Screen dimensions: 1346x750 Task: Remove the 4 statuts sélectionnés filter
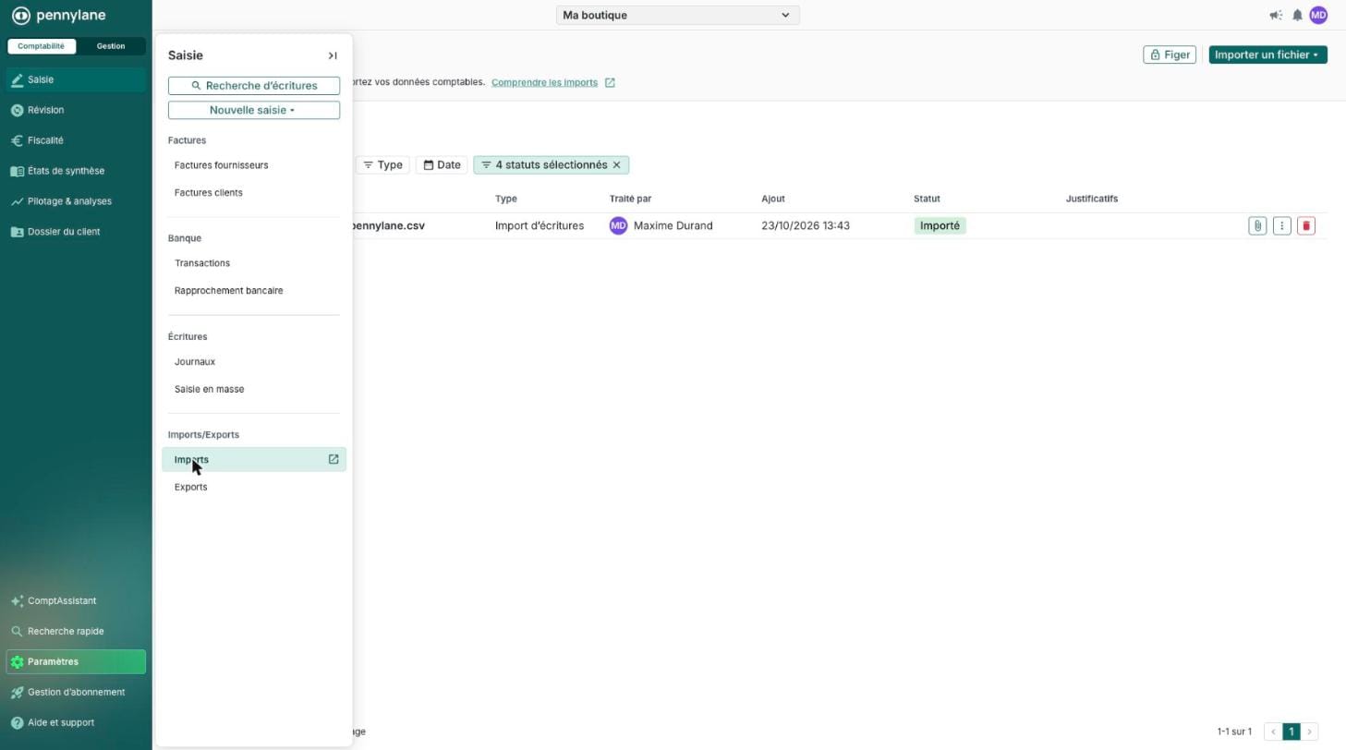pos(617,165)
